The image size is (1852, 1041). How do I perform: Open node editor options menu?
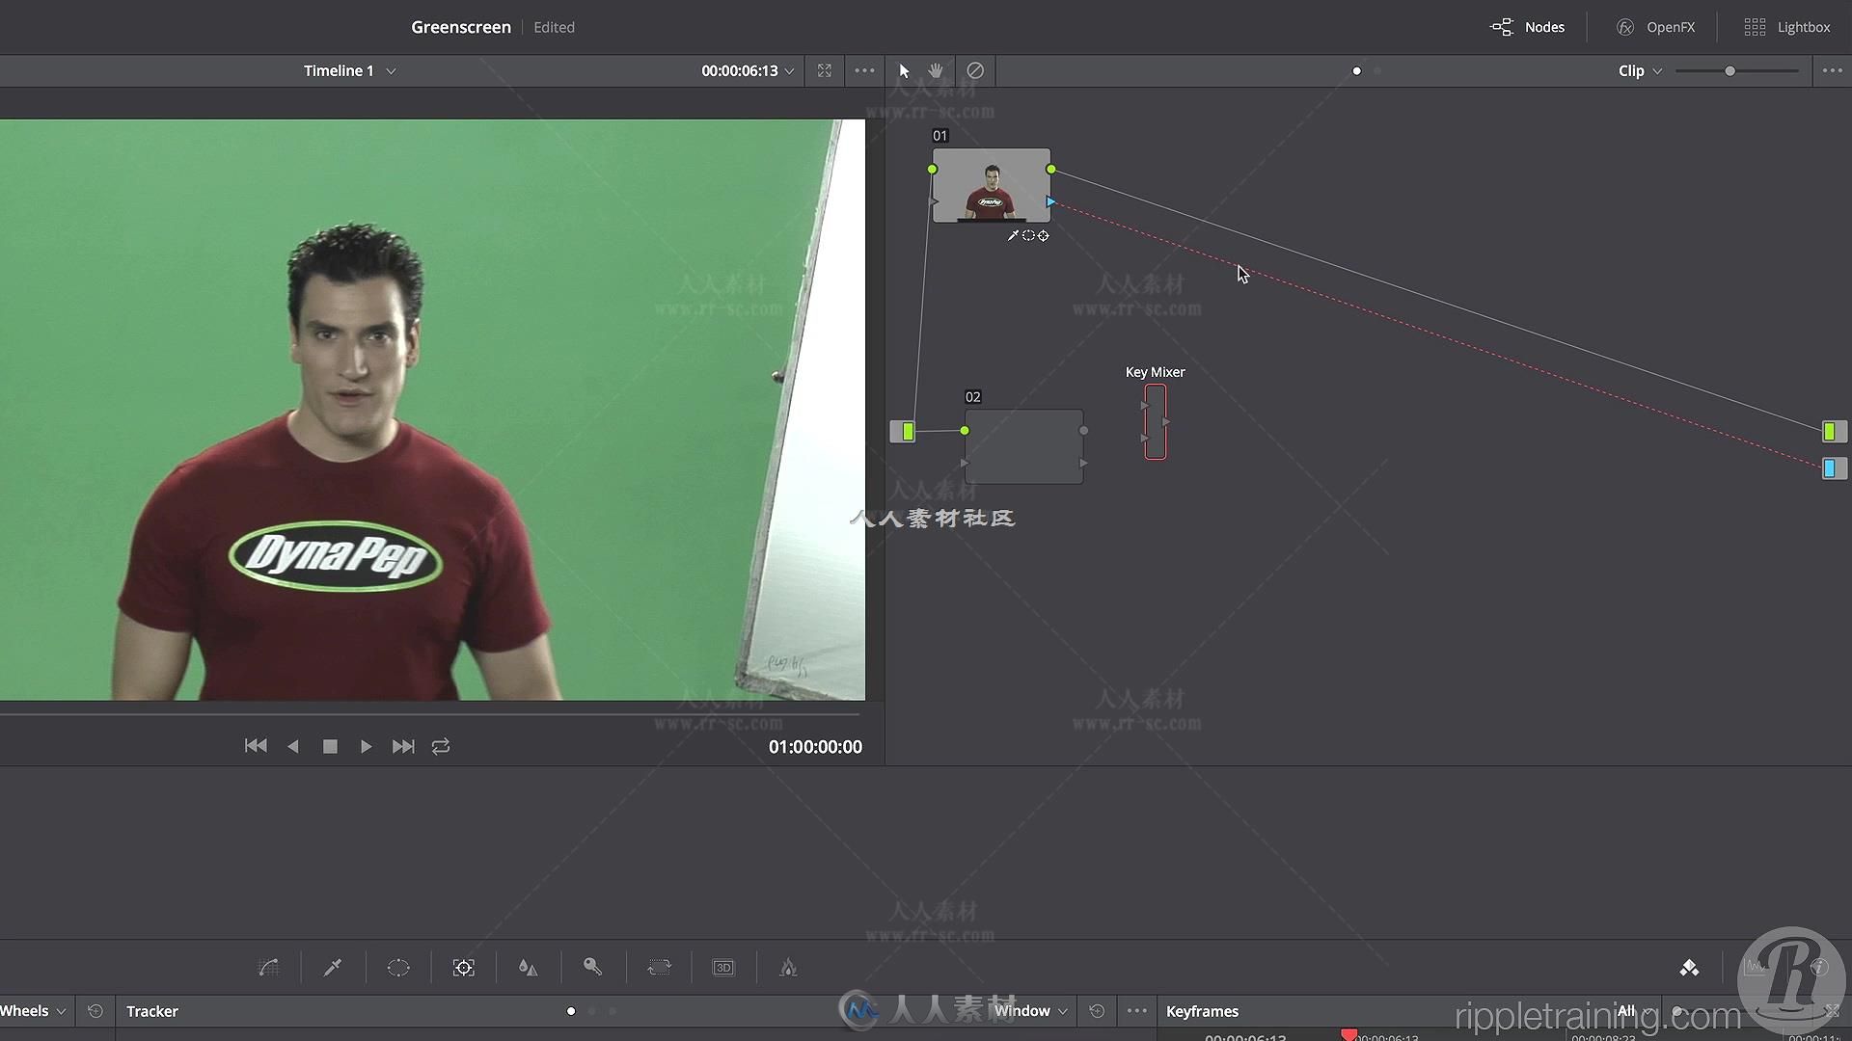tap(1832, 70)
